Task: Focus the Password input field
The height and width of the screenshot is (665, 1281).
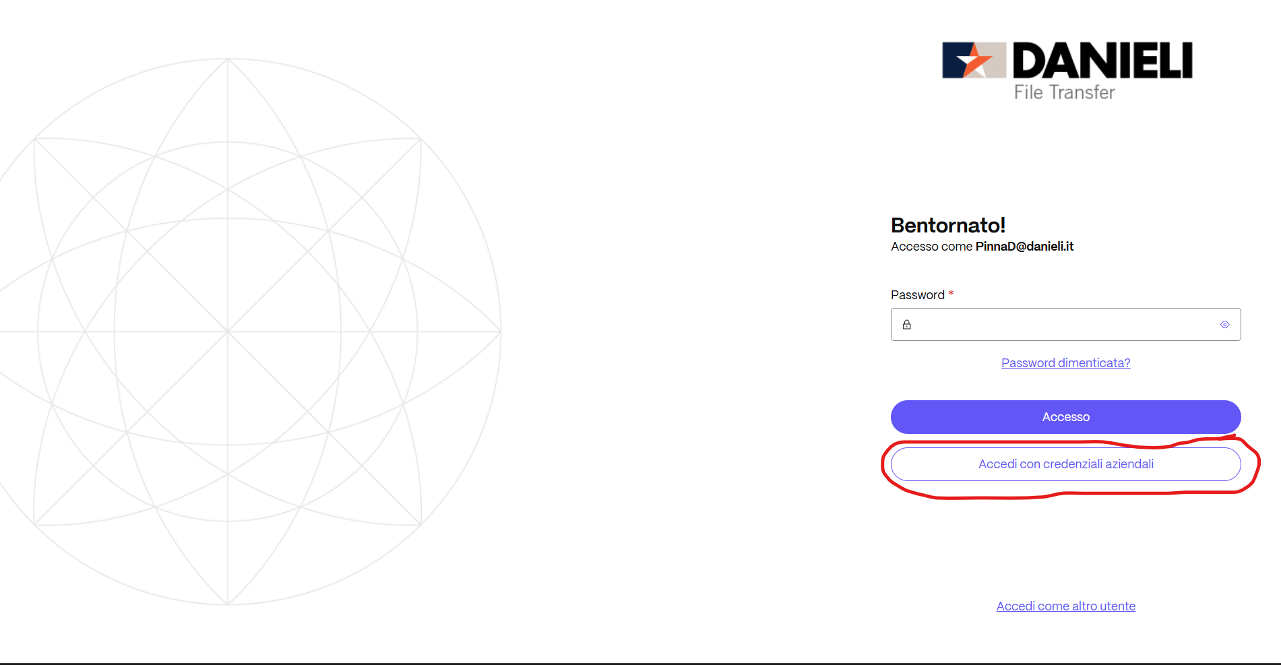Action: [1065, 325]
